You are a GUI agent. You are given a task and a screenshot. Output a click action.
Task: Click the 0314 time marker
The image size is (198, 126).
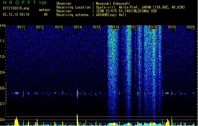(78, 27)
